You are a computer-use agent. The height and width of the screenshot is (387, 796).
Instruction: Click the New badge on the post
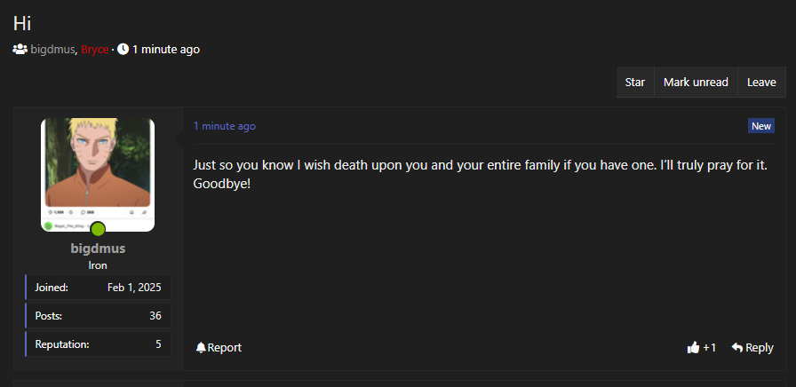point(761,126)
